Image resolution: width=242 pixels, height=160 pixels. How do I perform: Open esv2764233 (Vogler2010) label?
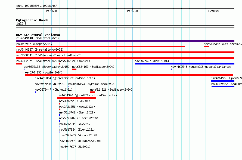(x=44, y=72)
